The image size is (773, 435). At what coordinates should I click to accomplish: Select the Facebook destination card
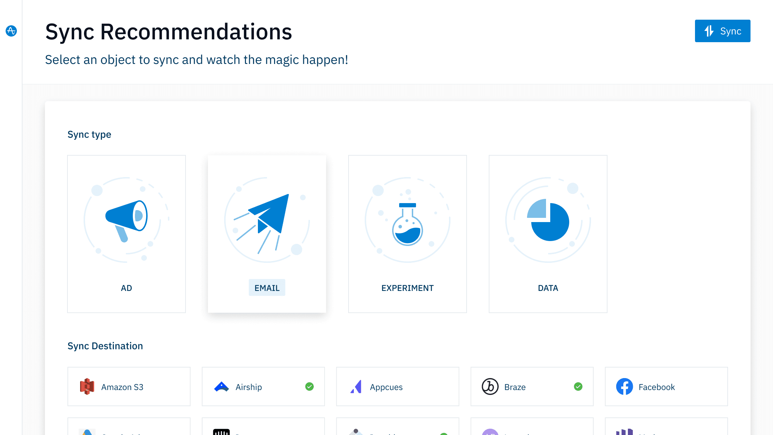pos(666,387)
